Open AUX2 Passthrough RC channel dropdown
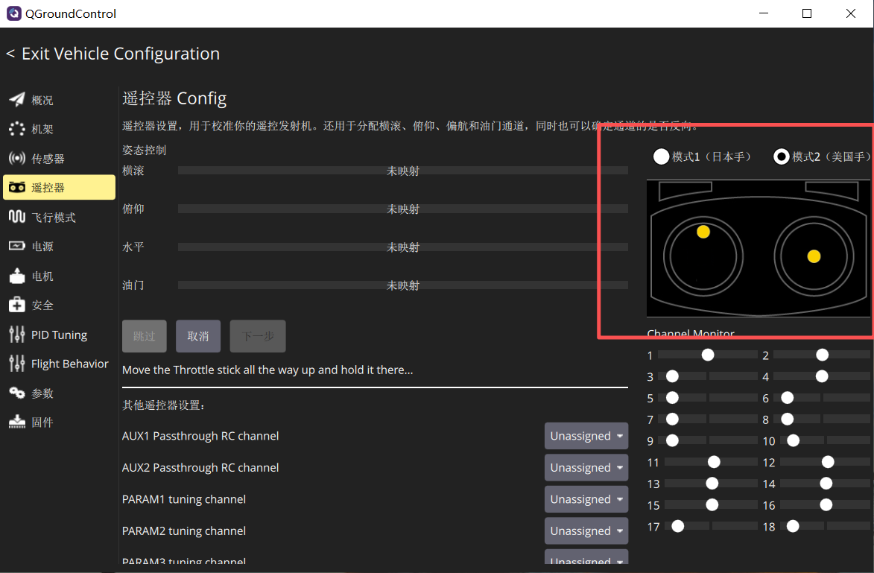 coord(586,468)
